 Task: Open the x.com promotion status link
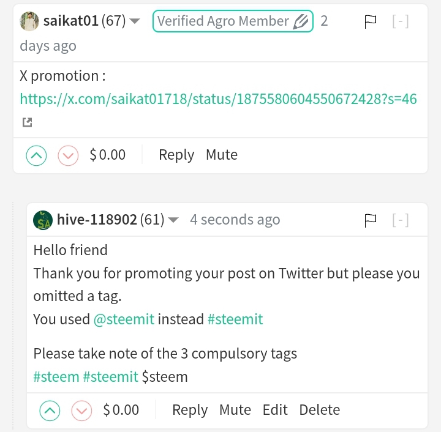point(218,99)
